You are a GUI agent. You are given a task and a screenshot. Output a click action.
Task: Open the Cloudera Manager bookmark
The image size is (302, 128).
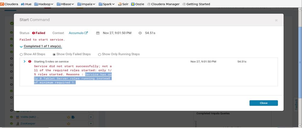pyautogui.click(x=163, y=4)
